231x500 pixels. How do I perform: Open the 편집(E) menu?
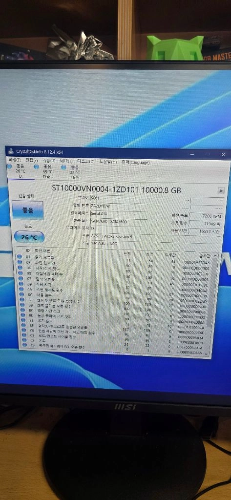pos(32,160)
